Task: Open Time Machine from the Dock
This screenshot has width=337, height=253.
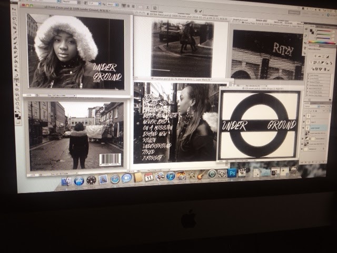Action: tap(212, 174)
